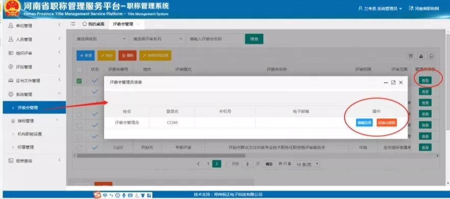Screen dimensions: 450x199
Task: Click the 单位管理 user icon in sidebar
Action: (11, 26)
